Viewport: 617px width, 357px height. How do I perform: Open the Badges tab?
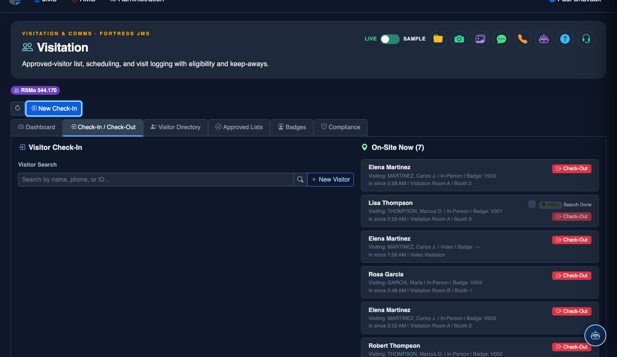coord(292,127)
